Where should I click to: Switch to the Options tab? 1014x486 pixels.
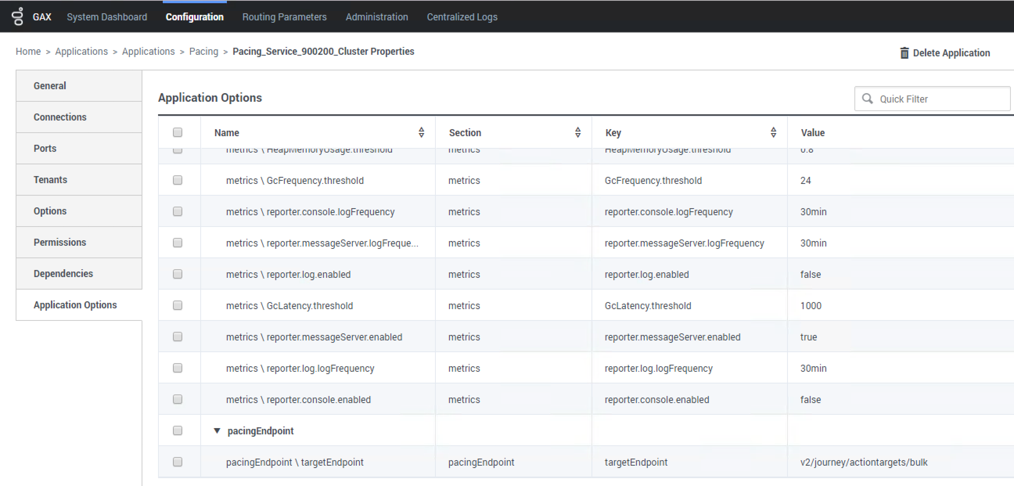click(79, 211)
